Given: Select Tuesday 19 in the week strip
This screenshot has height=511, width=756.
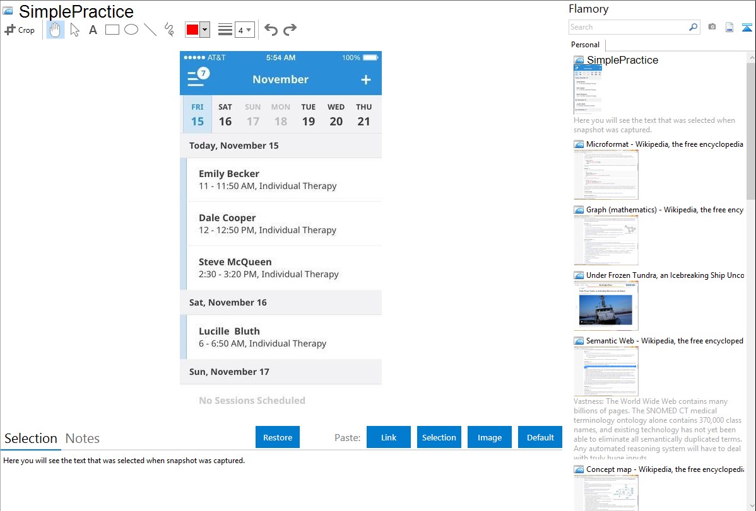Looking at the screenshot, I should (309, 115).
